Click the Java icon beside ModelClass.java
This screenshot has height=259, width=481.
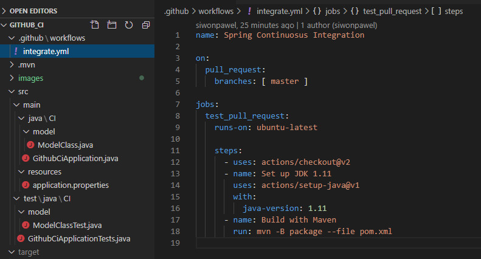tap(30, 145)
